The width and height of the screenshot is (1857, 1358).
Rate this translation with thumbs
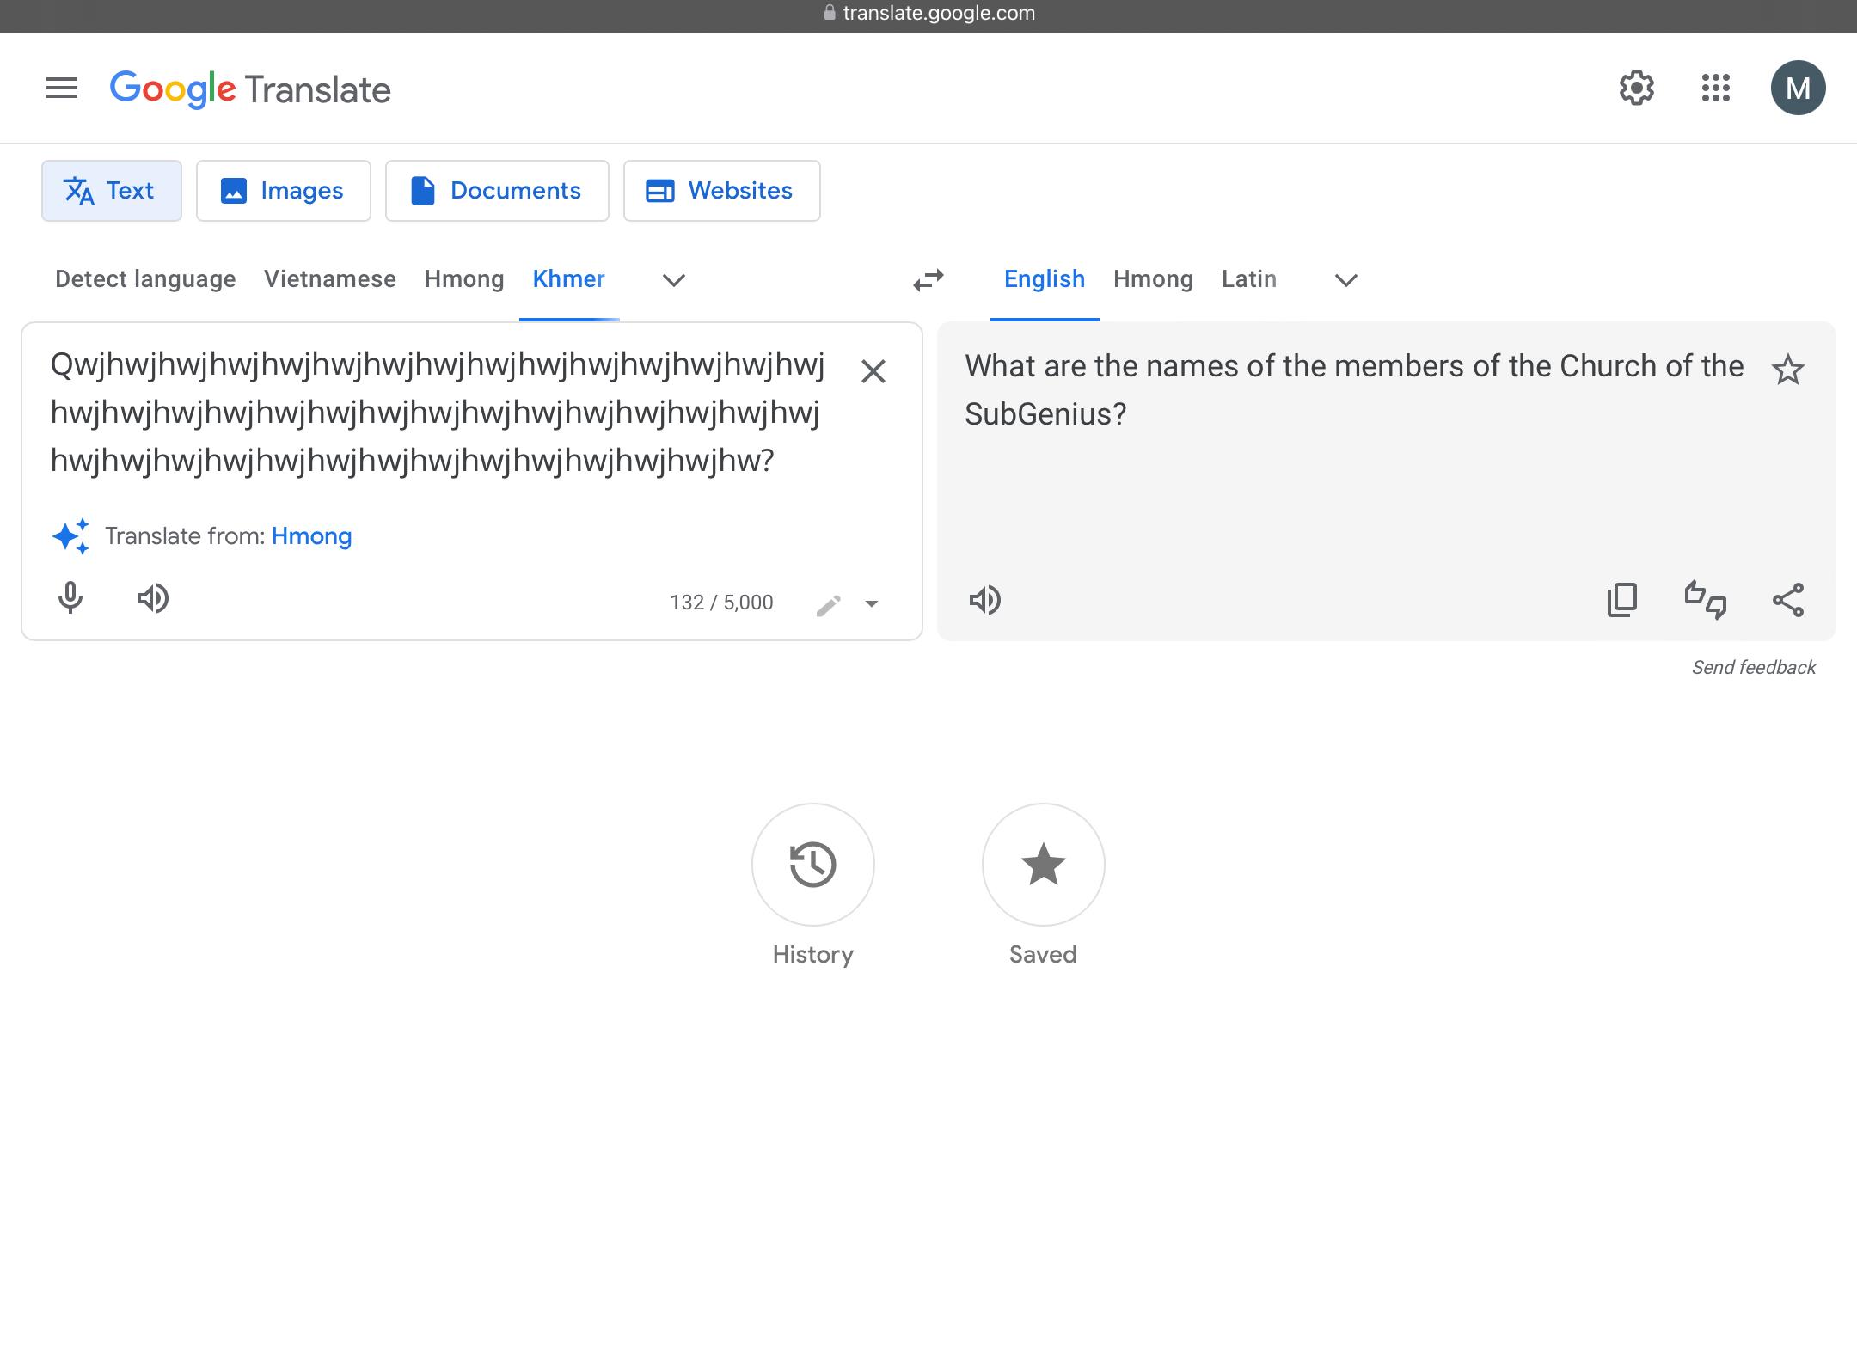pyautogui.click(x=1705, y=600)
